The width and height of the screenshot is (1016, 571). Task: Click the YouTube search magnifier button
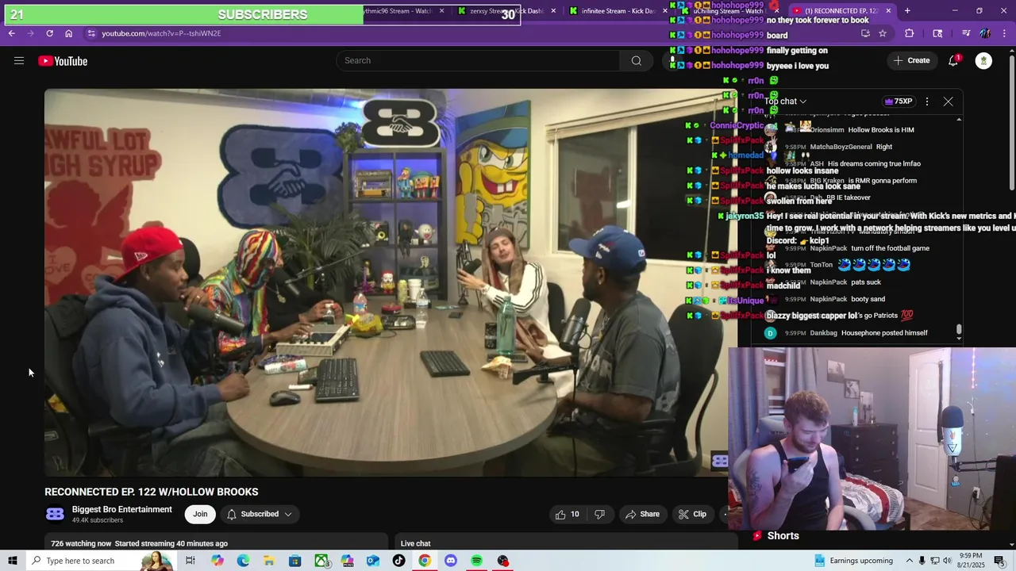coord(636,61)
